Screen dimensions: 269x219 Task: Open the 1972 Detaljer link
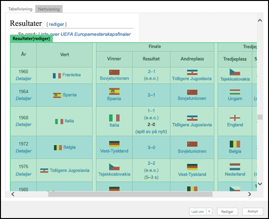[24, 151]
